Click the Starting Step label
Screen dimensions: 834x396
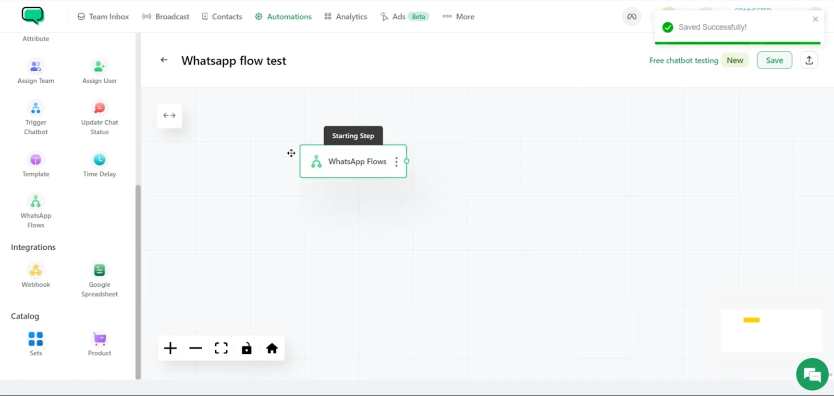(x=353, y=136)
